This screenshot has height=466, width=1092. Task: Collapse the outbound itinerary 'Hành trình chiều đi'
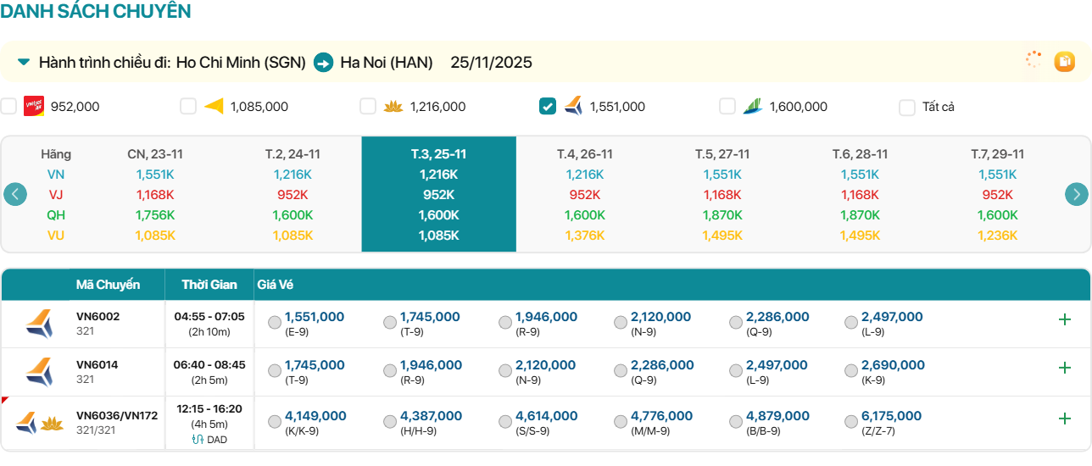[24, 62]
